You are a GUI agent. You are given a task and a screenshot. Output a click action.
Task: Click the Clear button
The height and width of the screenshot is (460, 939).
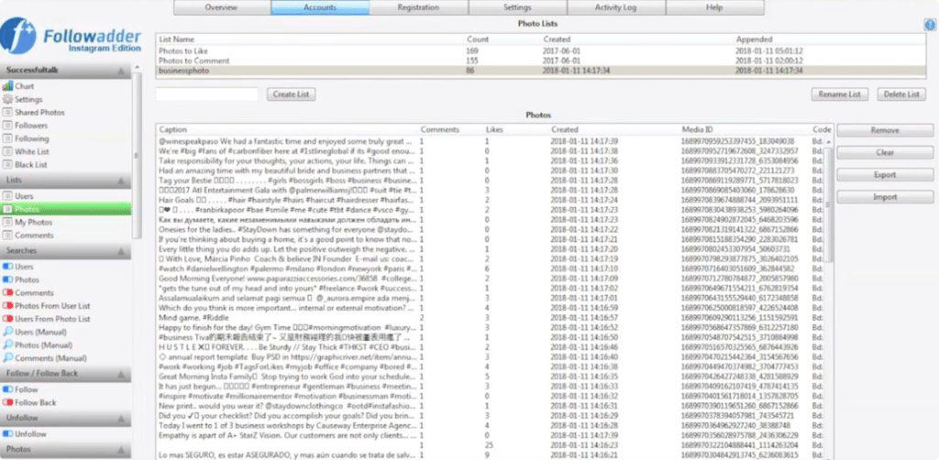[885, 152]
